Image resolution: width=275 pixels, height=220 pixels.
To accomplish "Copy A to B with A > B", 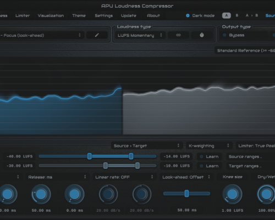I will point(252,15).
